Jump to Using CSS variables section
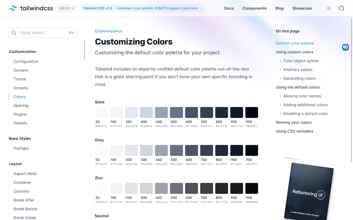The height and width of the screenshot is (220, 353). tap(295, 131)
